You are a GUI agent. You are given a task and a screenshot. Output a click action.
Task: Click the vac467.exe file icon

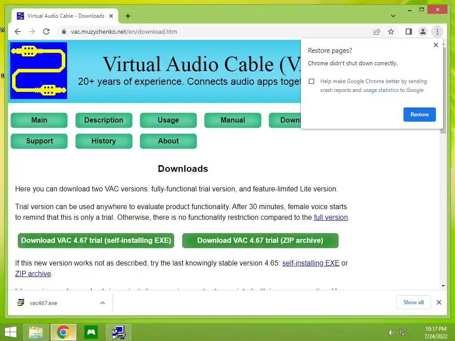point(20,303)
